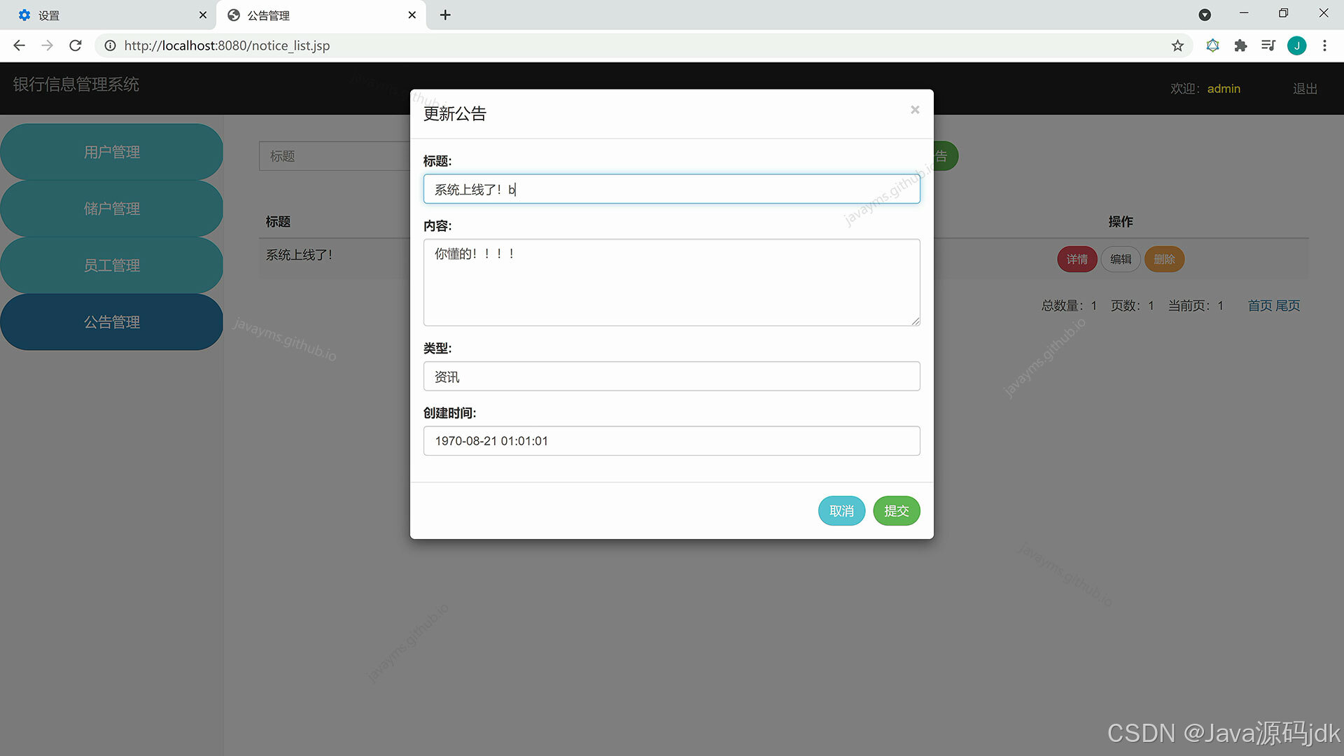This screenshot has height=756, width=1344.
Task: Click the tab search dropdown arrow
Action: tap(1205, 15)
